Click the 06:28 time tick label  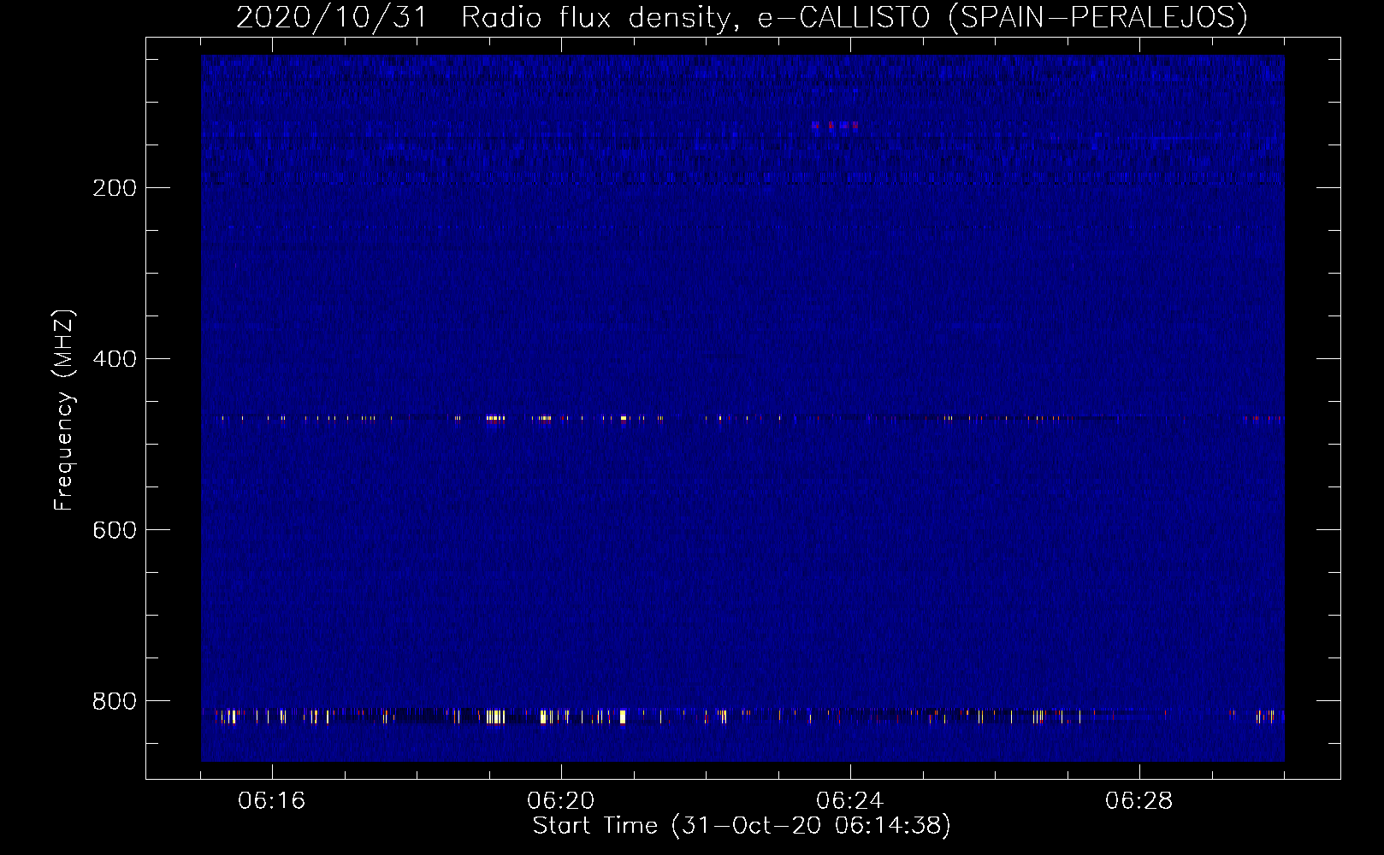point(1139,801)
